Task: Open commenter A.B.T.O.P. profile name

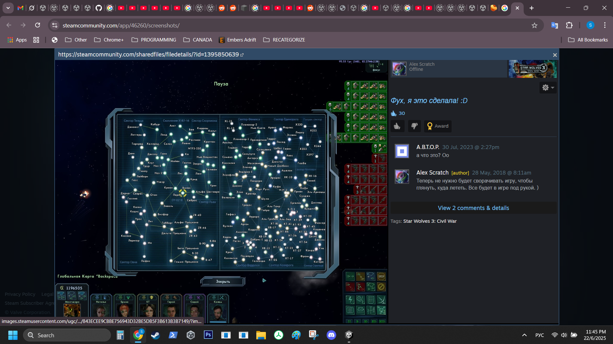Action: click(x=428, y=147)
